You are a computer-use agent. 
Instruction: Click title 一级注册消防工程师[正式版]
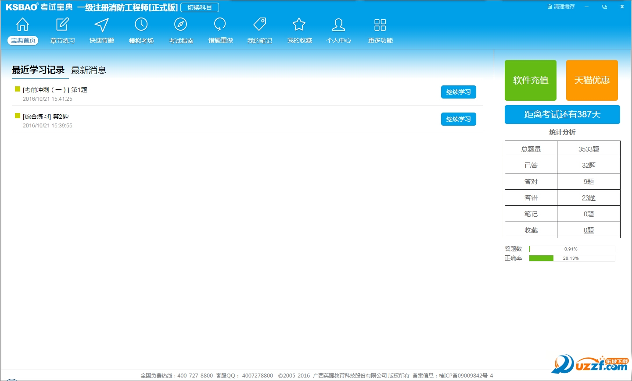[x=128, y=7]
